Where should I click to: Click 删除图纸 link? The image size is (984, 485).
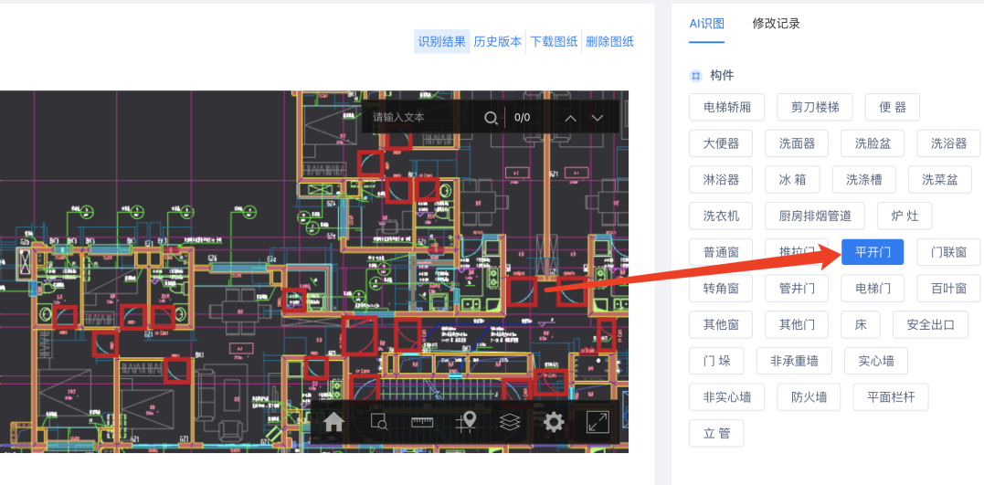[x=610, y=41]
